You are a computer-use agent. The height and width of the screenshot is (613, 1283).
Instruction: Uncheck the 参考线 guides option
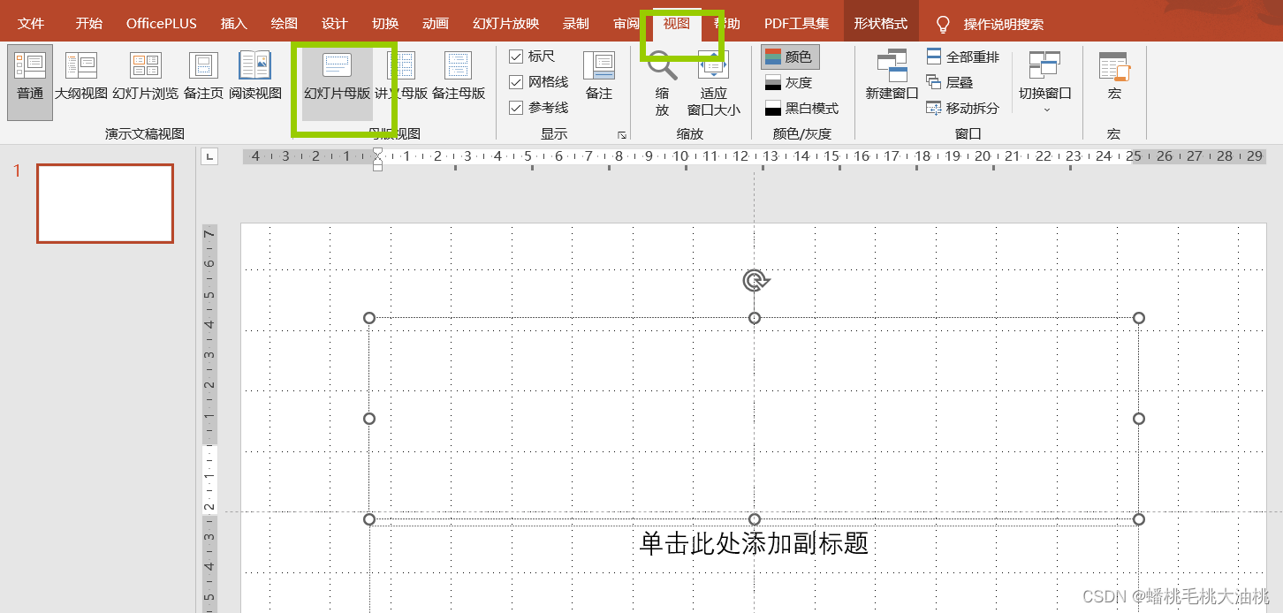pyautogui.click(x=516, y=107)
